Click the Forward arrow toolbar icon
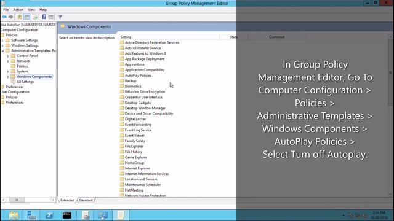 tap(11, 17)
